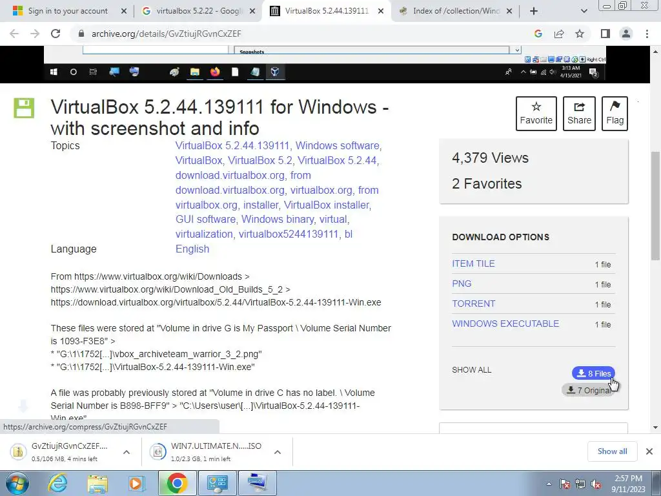Image resolution: width=661 pixels, height=496 pixels.
Task: Close the Sign in to your account tab
Action: pos(123,11)
